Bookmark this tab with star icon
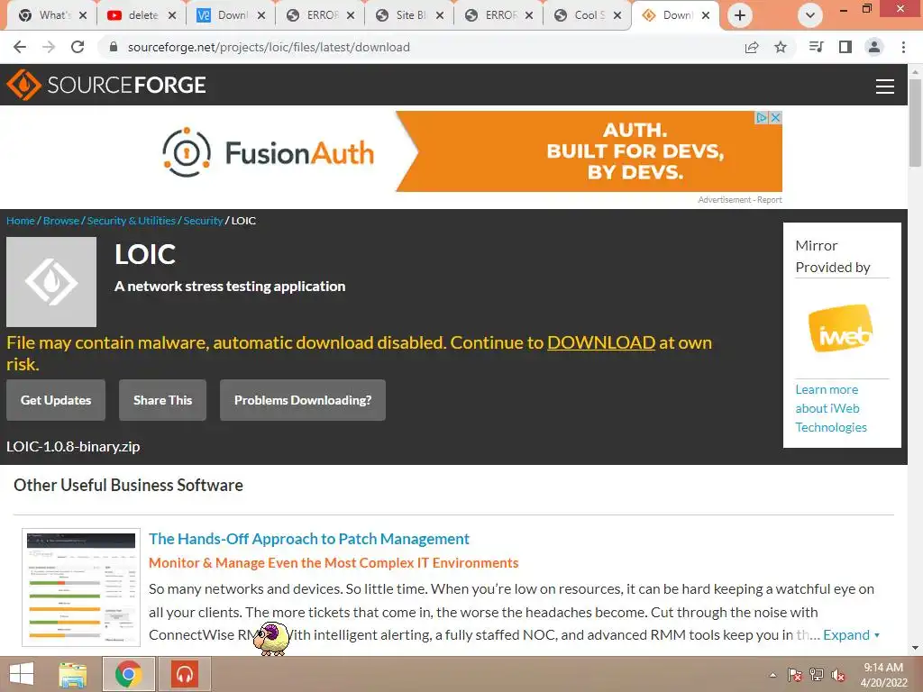The height and width of the screenshot is (692, 923). tap(781, 47)
